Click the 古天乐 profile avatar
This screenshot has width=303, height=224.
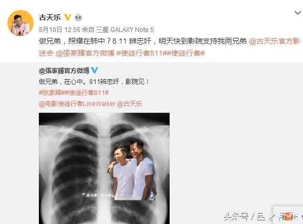click(x=20, y=23)
